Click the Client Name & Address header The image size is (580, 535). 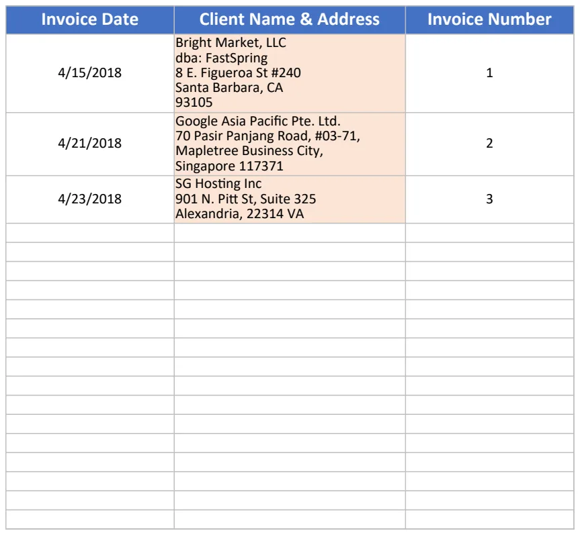pos(290,19)
